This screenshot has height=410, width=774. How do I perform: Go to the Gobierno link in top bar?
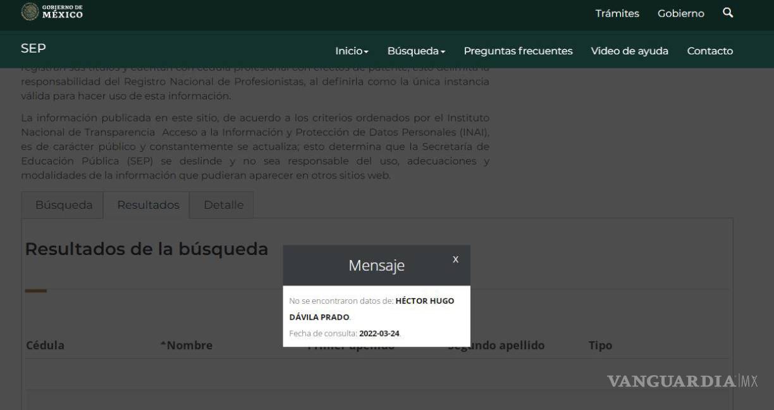coord(680,13)
